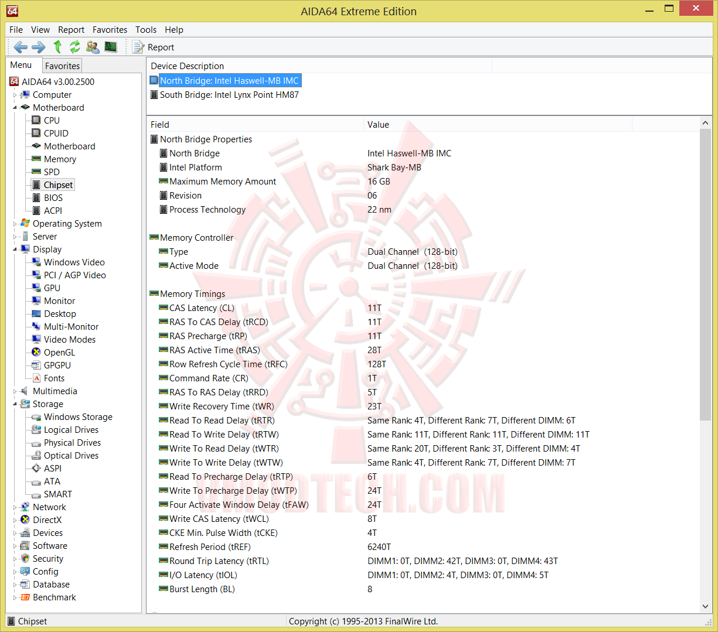Expand the Computer tree node
This screenshot has width=718, height=632.
click(15, 95)
